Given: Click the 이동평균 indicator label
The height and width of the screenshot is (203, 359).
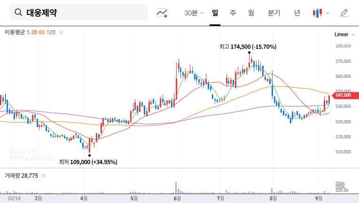Looking at the screenshot, I should point(15,32).
